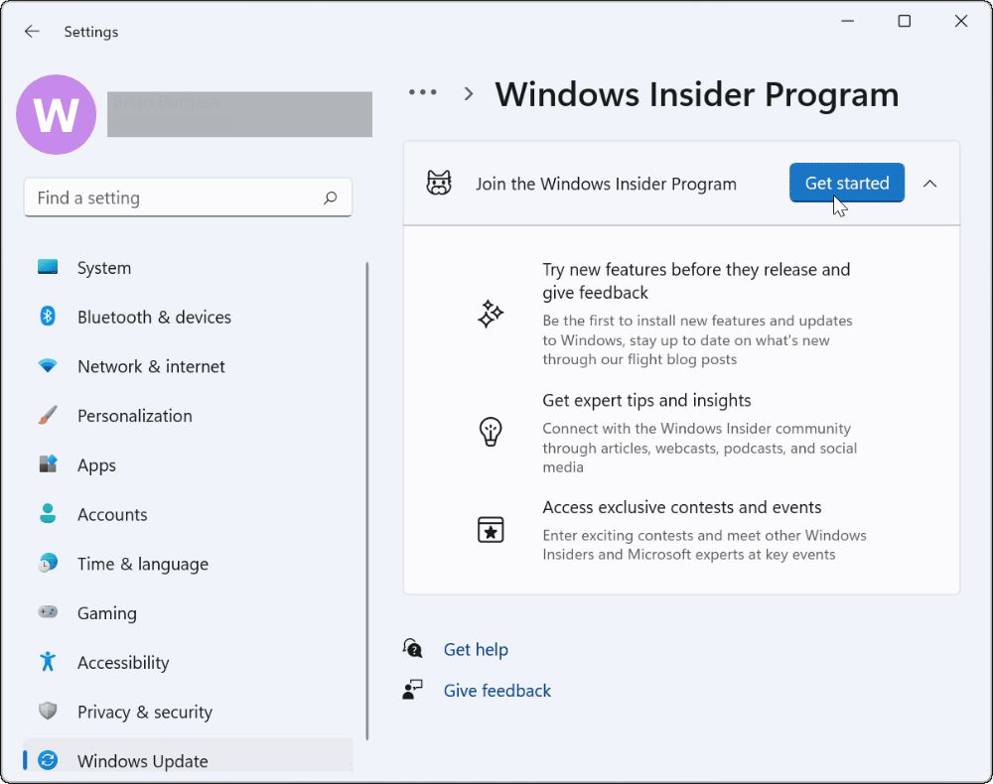Select Privacy & security in the sidebar

tap(145, 712)
